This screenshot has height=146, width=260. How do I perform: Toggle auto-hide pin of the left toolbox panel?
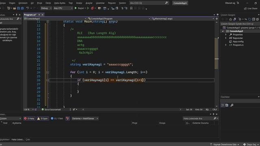[x=16, y=15]
